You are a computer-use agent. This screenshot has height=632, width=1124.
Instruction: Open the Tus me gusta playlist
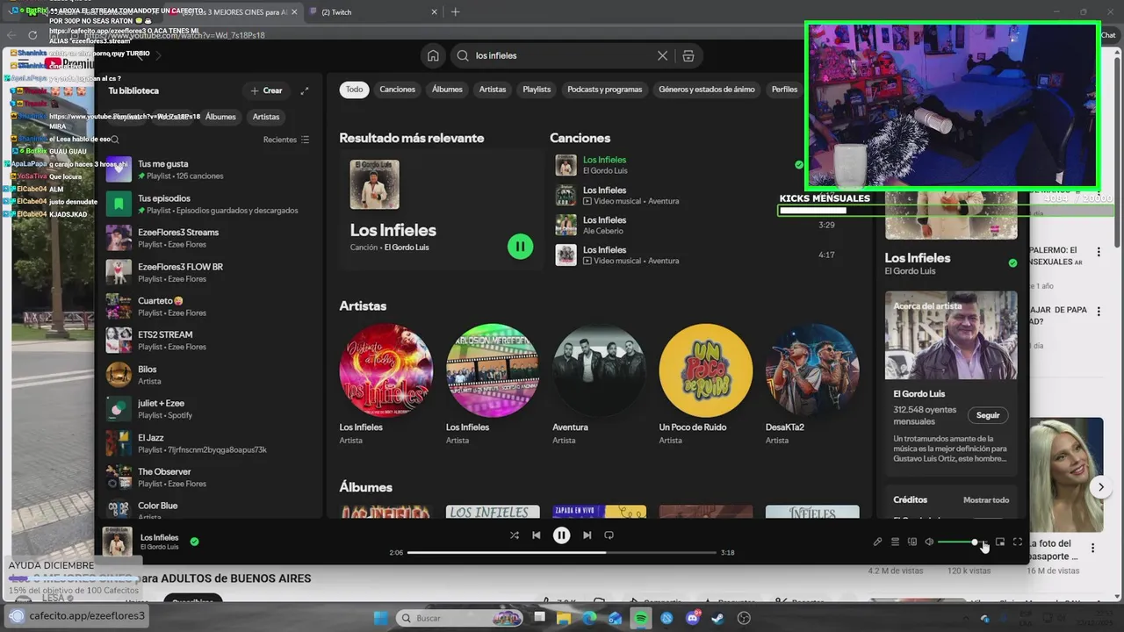209,169
